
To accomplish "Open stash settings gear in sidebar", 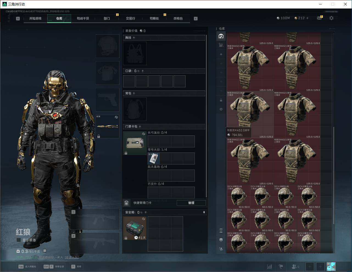I will tap(221, 109).
